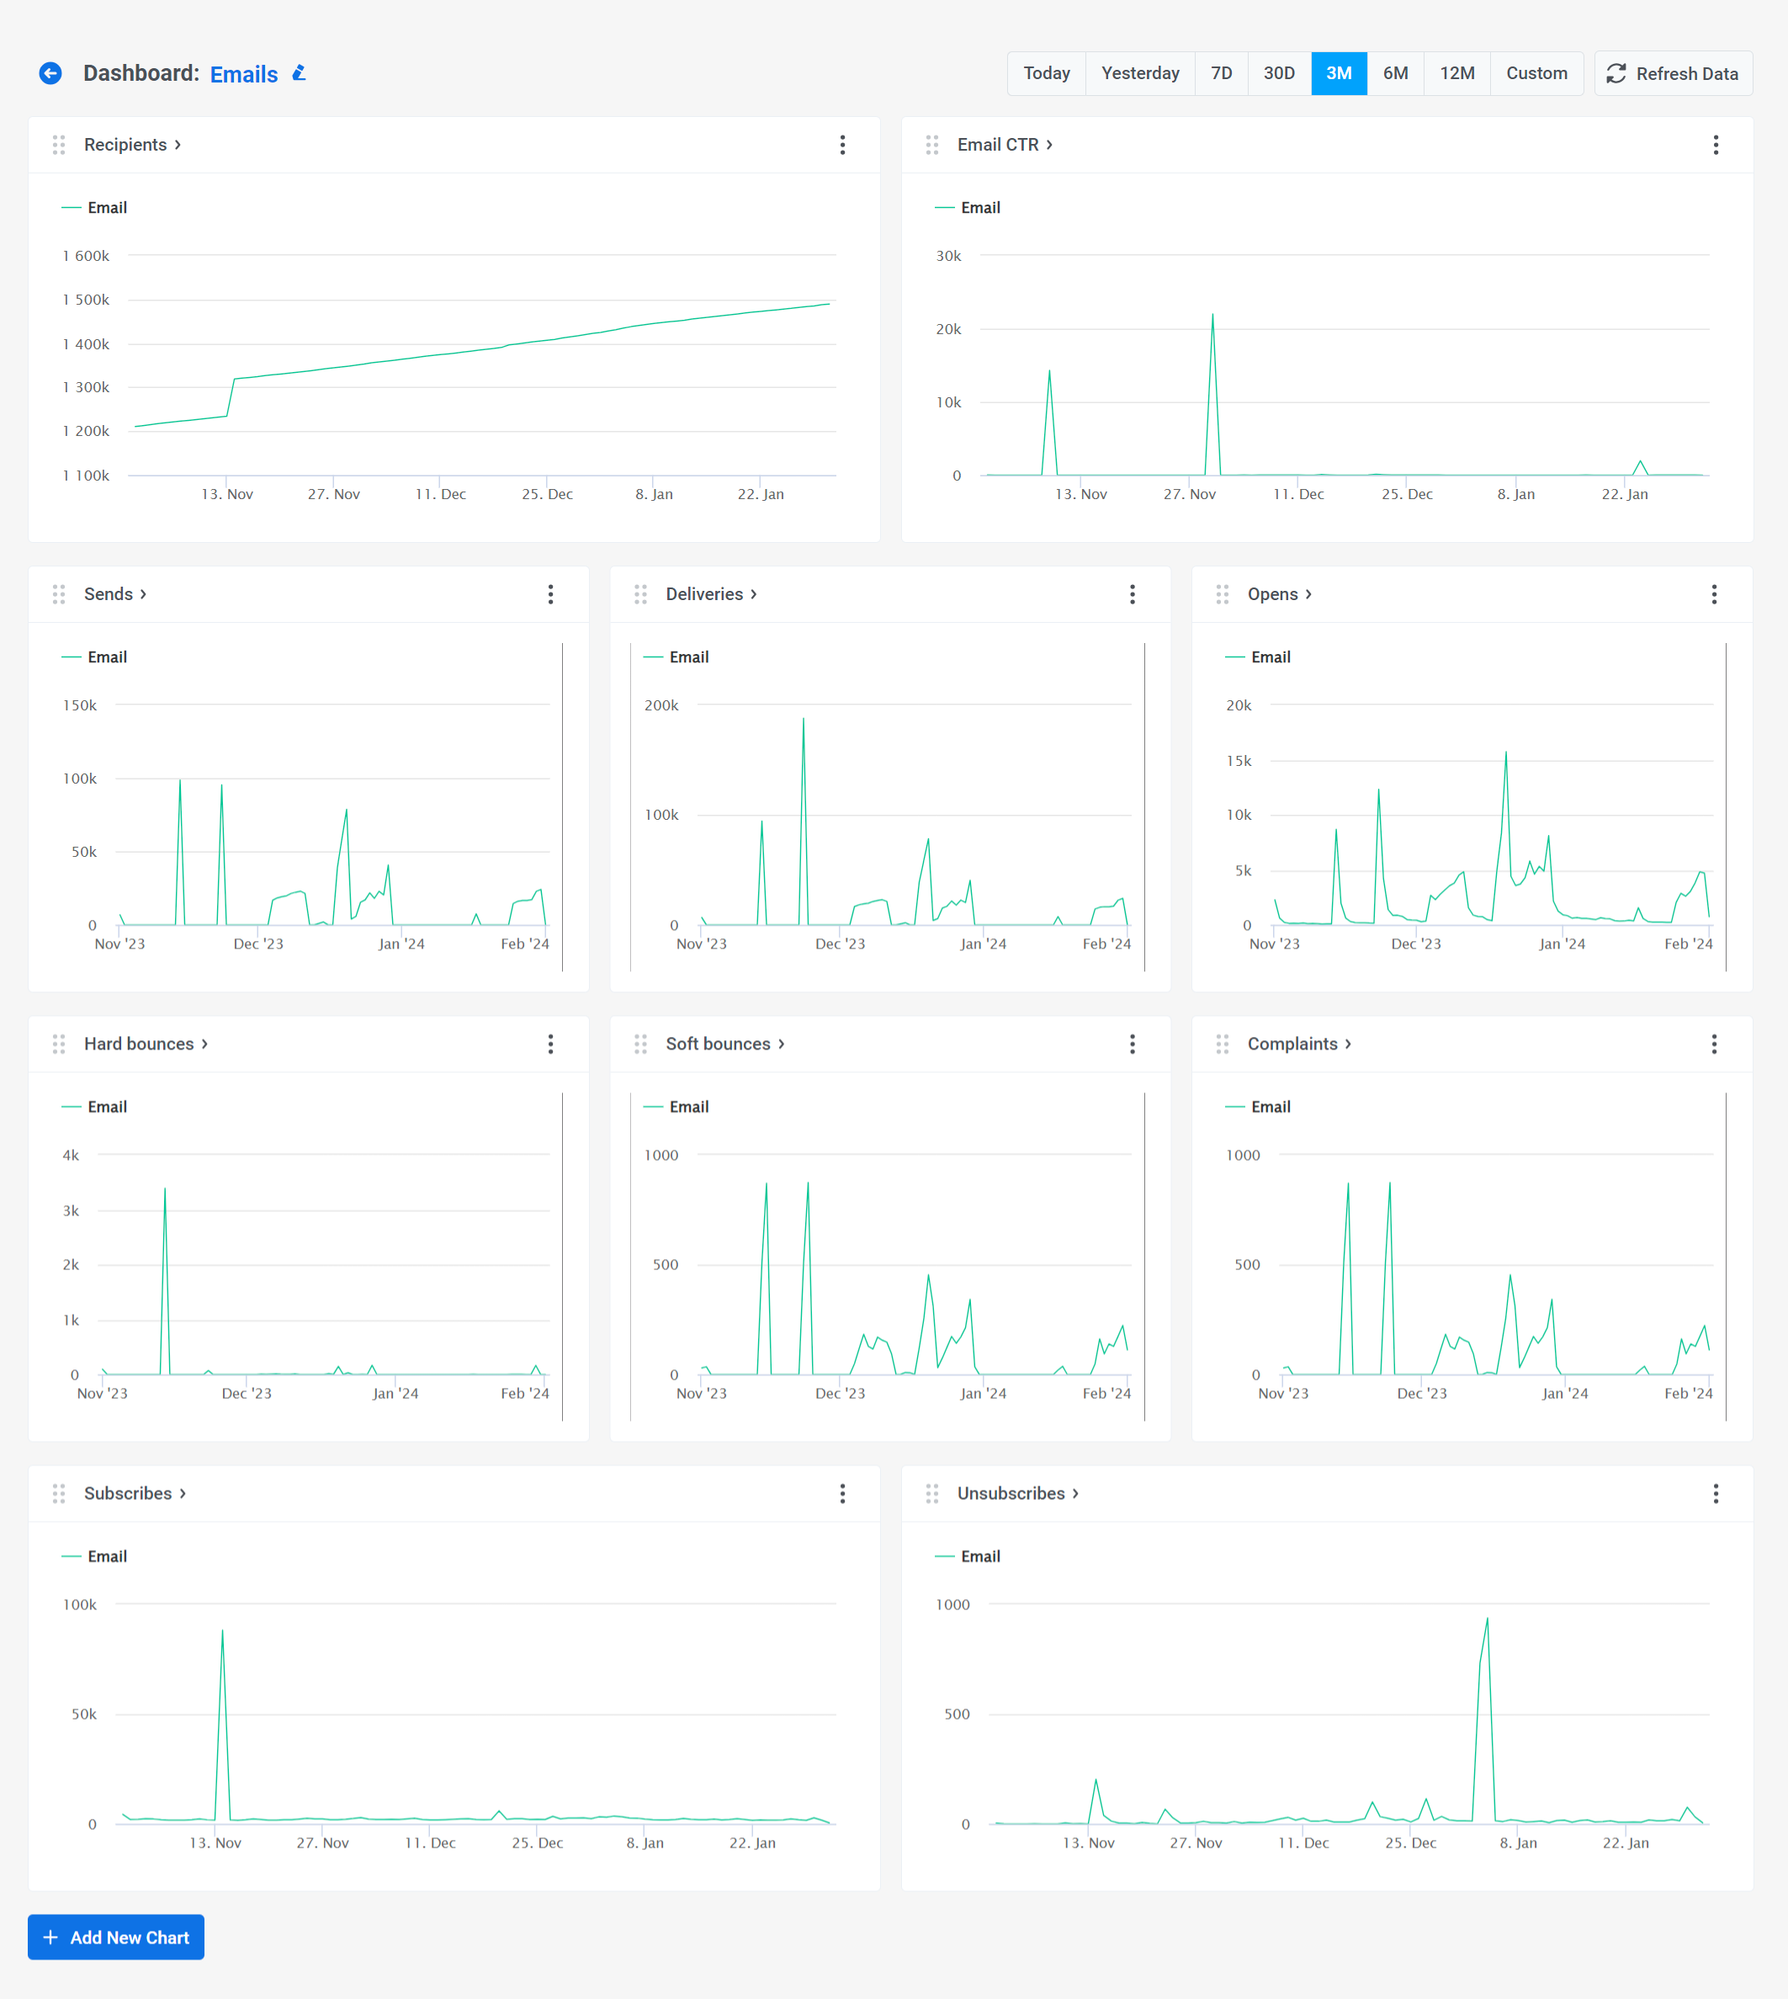The width and height of the screenshot is (1788, 1999).
Task: Click the edit pencil next to Emails
Action: pos(300,74)
